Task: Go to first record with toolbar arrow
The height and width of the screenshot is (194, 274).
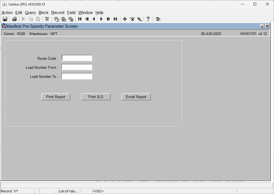Action: [x=80, y=19]
